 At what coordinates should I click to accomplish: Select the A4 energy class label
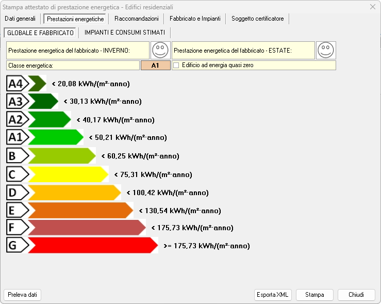point(16,84)
